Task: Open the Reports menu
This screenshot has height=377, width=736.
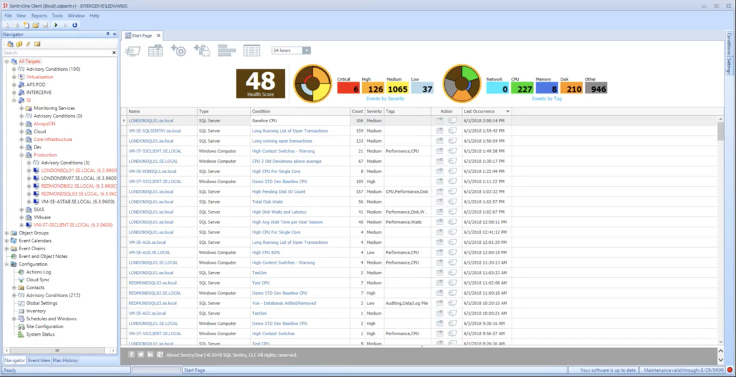Action: pos(39,15)
